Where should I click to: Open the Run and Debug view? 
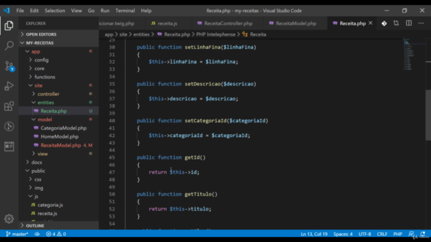coord(9,86)
